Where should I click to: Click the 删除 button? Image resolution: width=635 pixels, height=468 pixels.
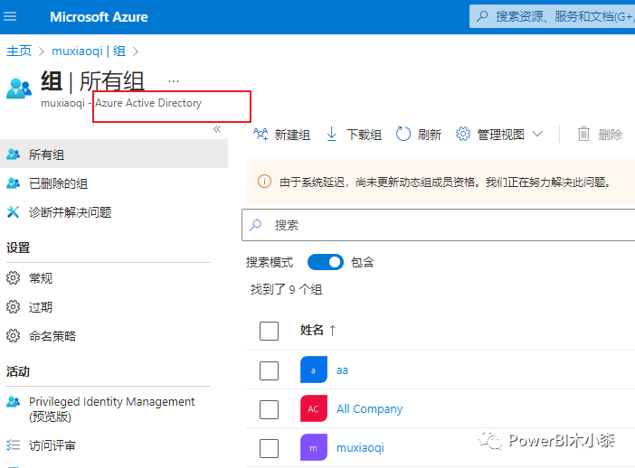tap(600, 135)
